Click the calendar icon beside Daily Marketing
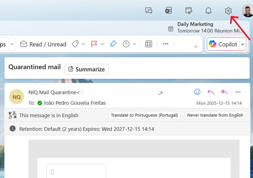Image resolution: width=253 pixels, height=178 pixels. click(171, 29)
